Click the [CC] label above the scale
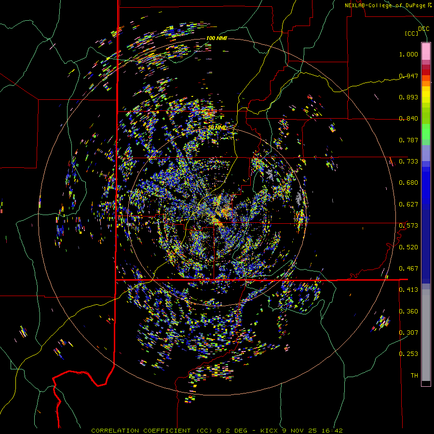 coord(411,33)
